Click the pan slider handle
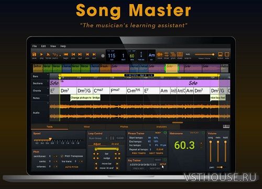This screenshot has width=262, height=189. coord(222,167)
